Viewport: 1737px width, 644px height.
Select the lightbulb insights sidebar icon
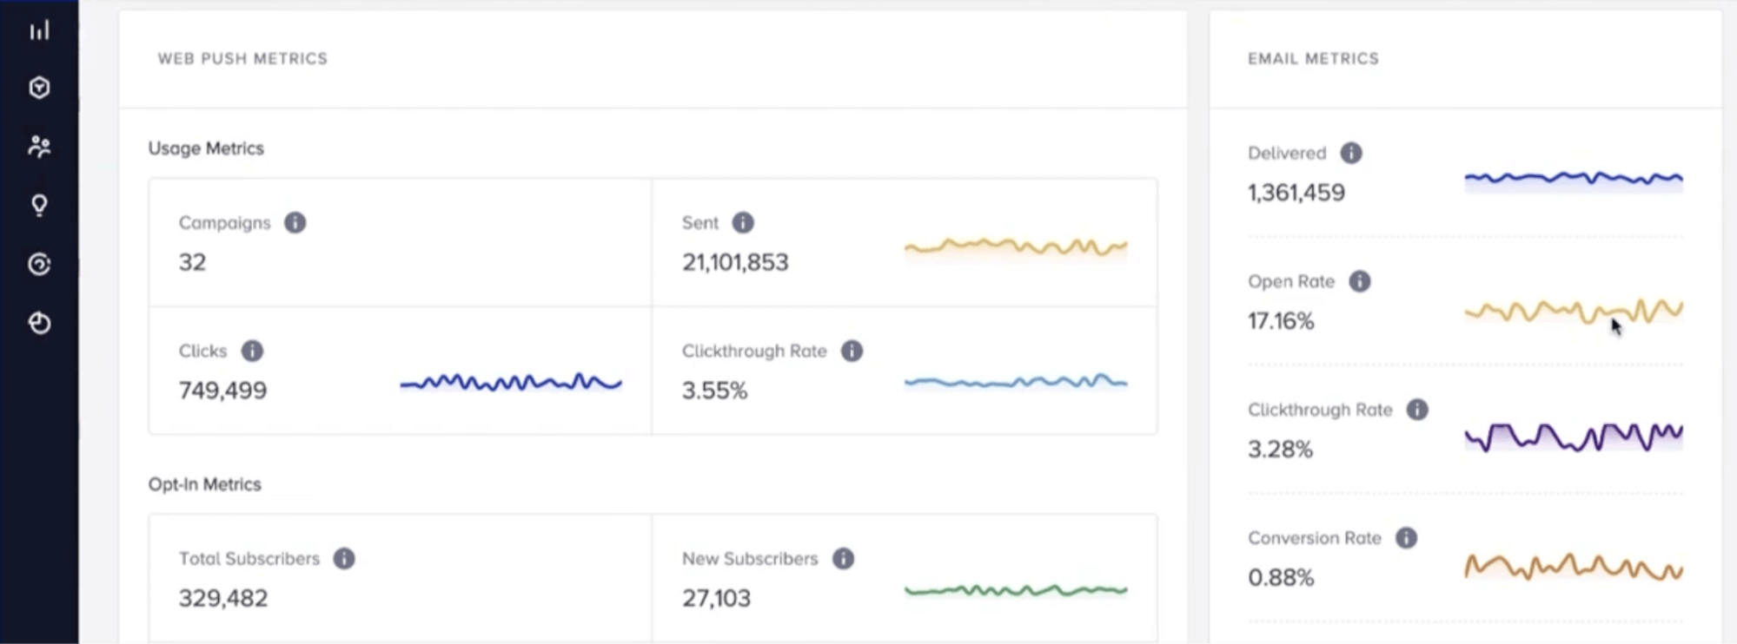pos(39,206)
